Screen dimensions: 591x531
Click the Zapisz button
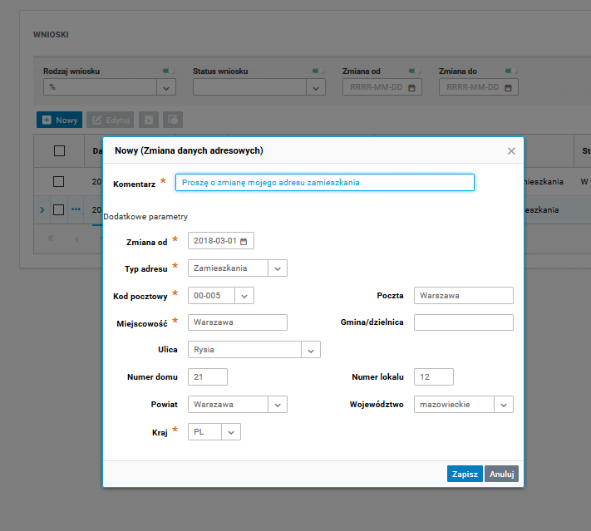click(464, 474)
